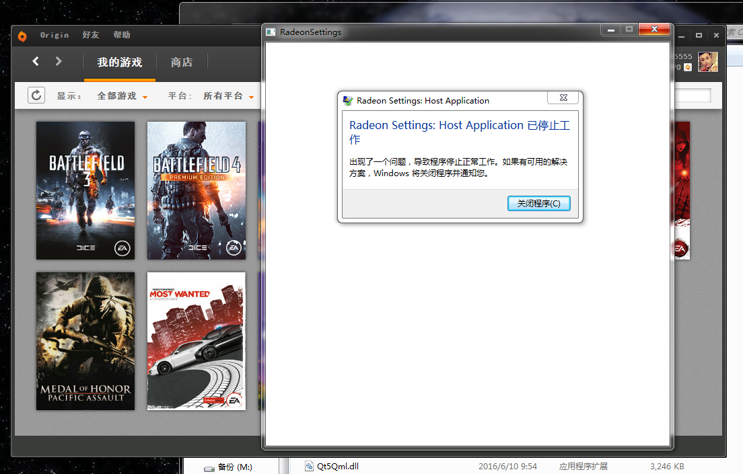Click the red-themed game cover at right
The width and height of the screenshot is (743, 474).
click(682, 190)
